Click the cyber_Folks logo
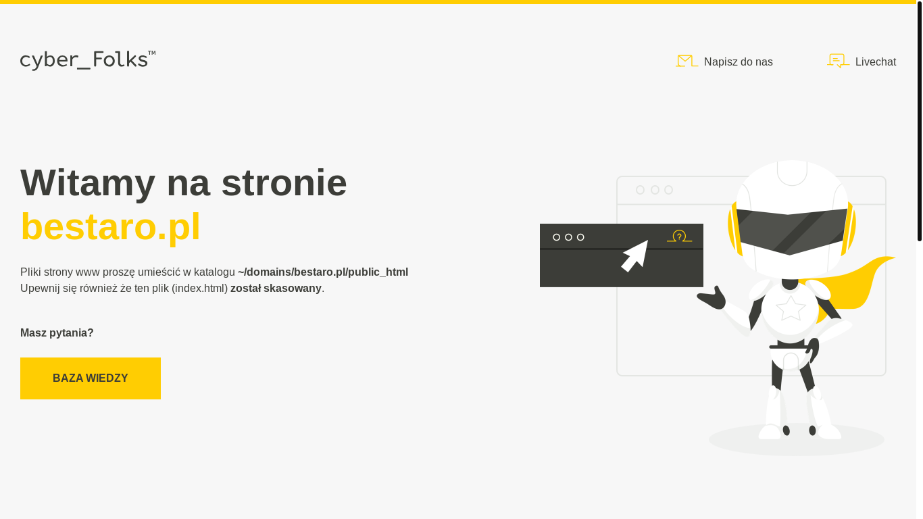The image size is (923, 519). pos(88,60)
